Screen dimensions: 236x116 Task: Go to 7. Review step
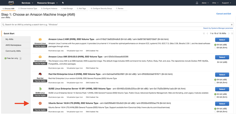120,9
